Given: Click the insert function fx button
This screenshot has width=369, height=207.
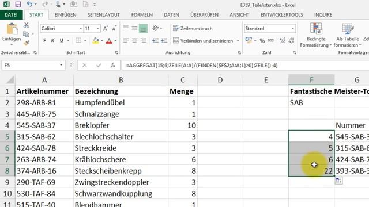Looking at the screenshot, I should click(x=113, y=65).
